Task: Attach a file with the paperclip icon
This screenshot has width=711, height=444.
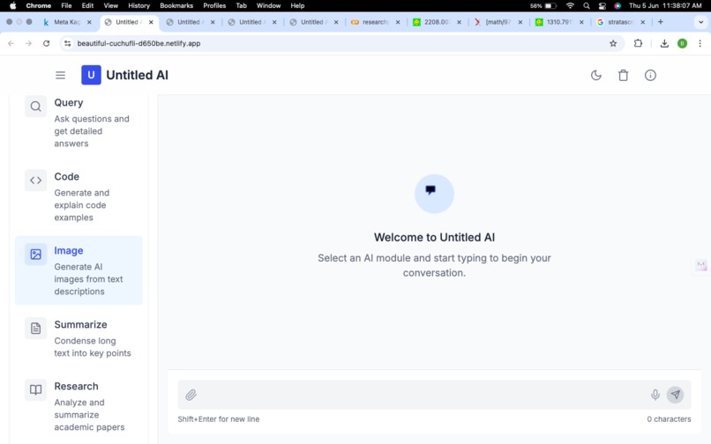Action: (x=191, y=395)
